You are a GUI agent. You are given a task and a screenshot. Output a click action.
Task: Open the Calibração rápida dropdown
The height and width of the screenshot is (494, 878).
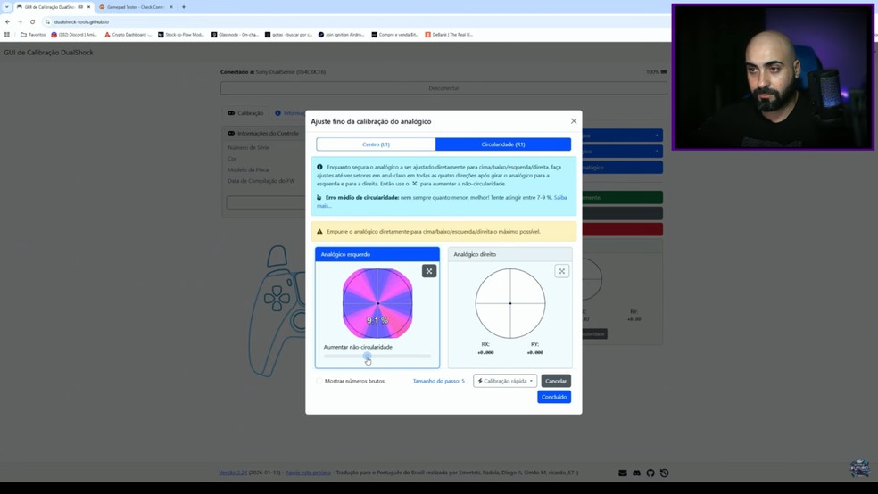pos(505,381)
